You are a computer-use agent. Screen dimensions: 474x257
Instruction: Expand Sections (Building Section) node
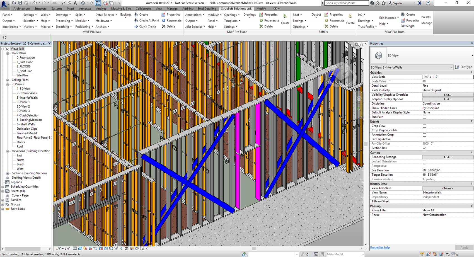pyautogui.click(x=8, y=173)
